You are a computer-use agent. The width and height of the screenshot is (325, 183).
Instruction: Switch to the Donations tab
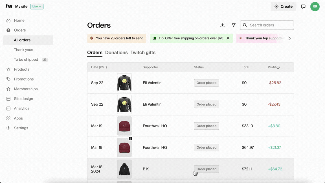116,53
